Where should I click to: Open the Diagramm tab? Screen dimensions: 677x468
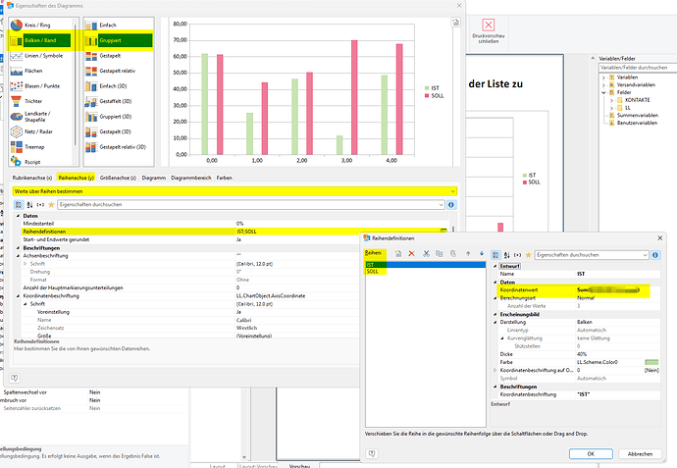point(154,178)
